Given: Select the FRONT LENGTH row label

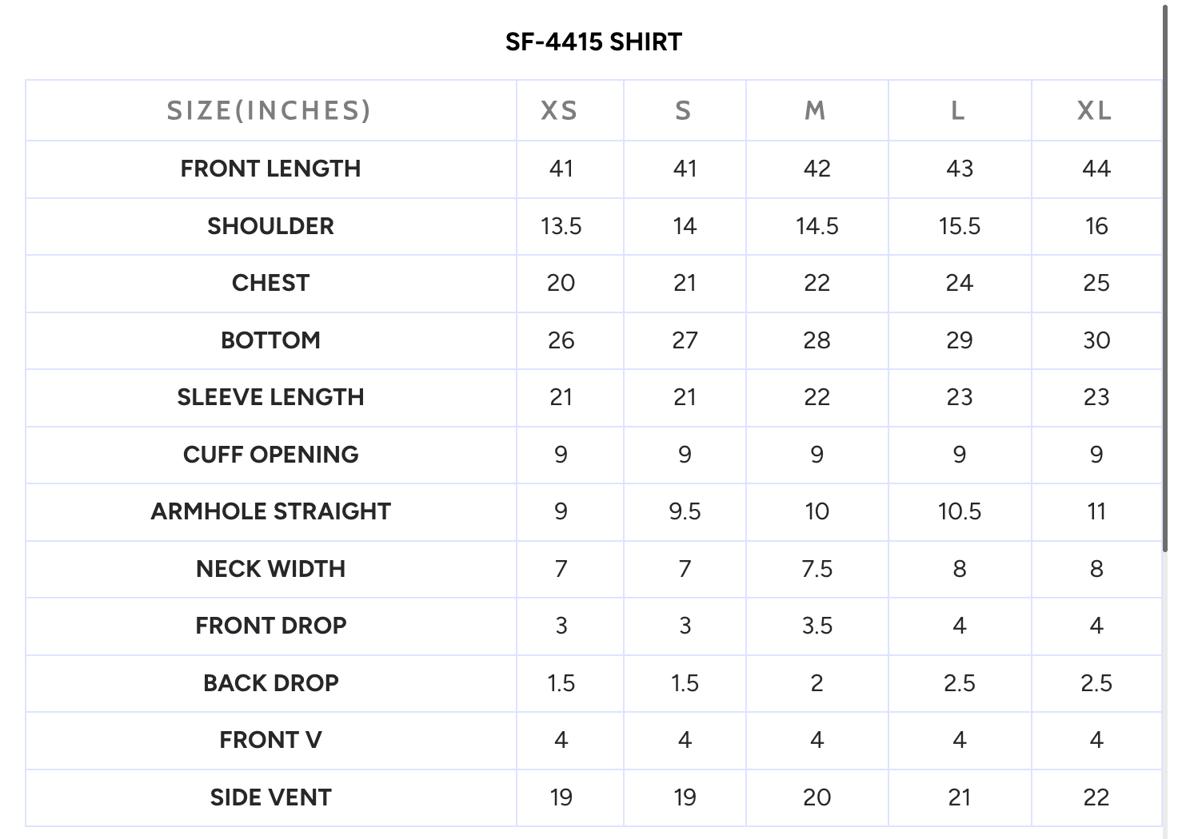Looking at the screenshot, I should [x=270, y=169].
